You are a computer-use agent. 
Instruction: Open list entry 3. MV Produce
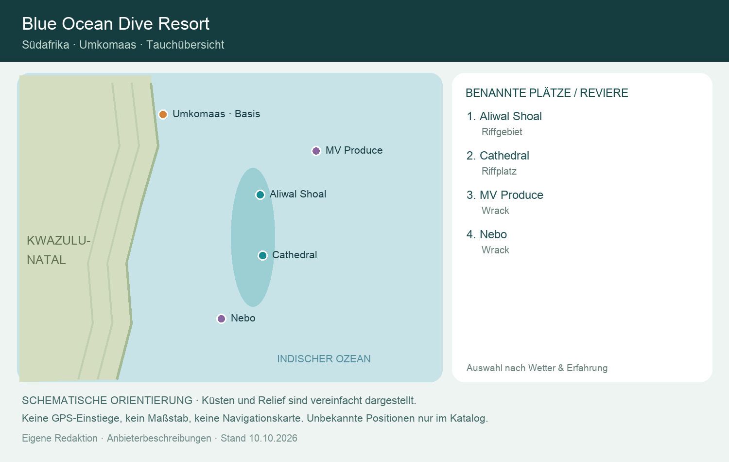point(505,195)
